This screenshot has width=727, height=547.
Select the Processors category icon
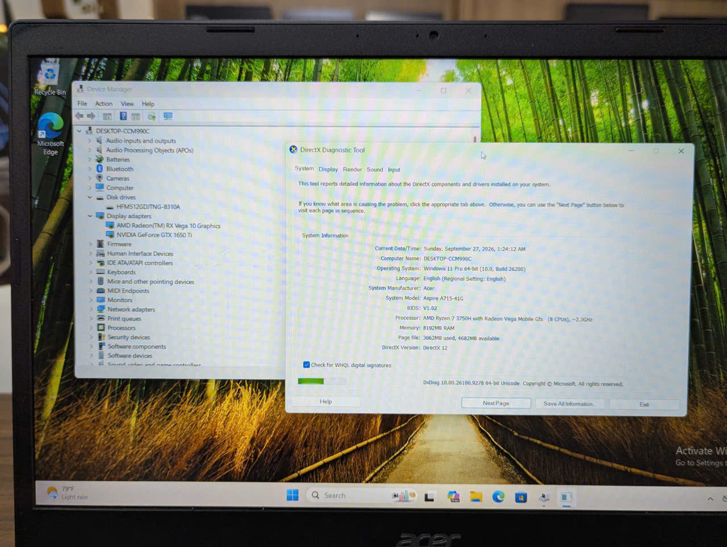101,328
